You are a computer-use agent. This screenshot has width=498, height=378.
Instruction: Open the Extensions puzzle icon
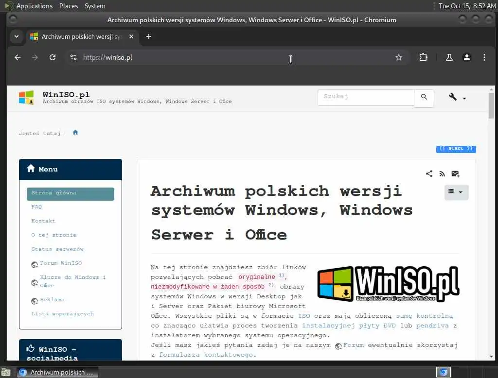[x=423, y=57]
